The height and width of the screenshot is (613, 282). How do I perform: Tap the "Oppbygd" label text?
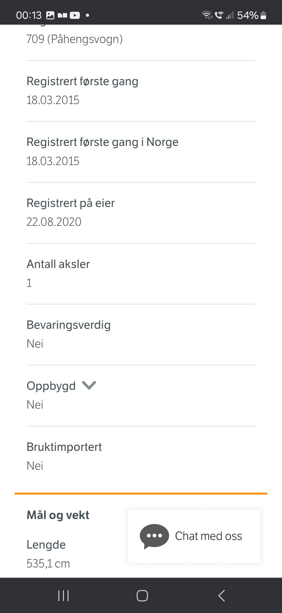[51, 386]
